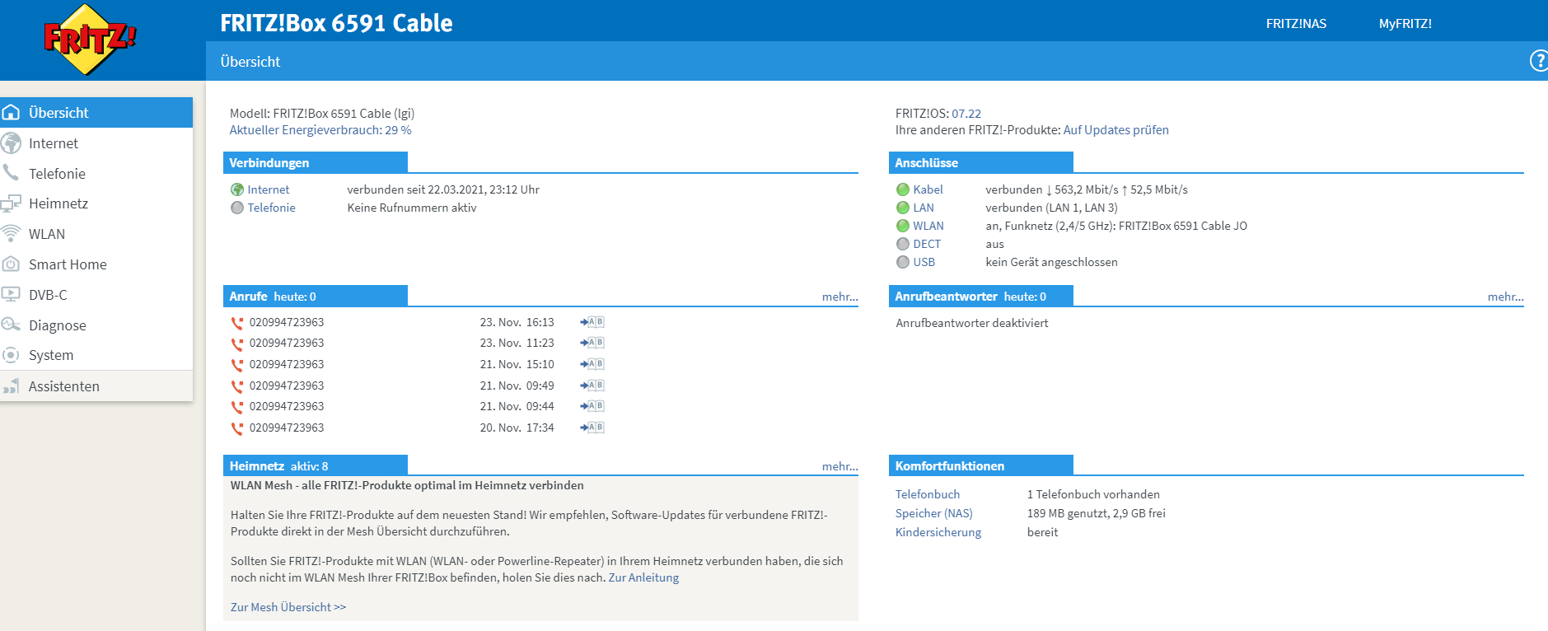Open the DECT link under Anschlüsse
The image size is (1548, 631).
(927, 244)
